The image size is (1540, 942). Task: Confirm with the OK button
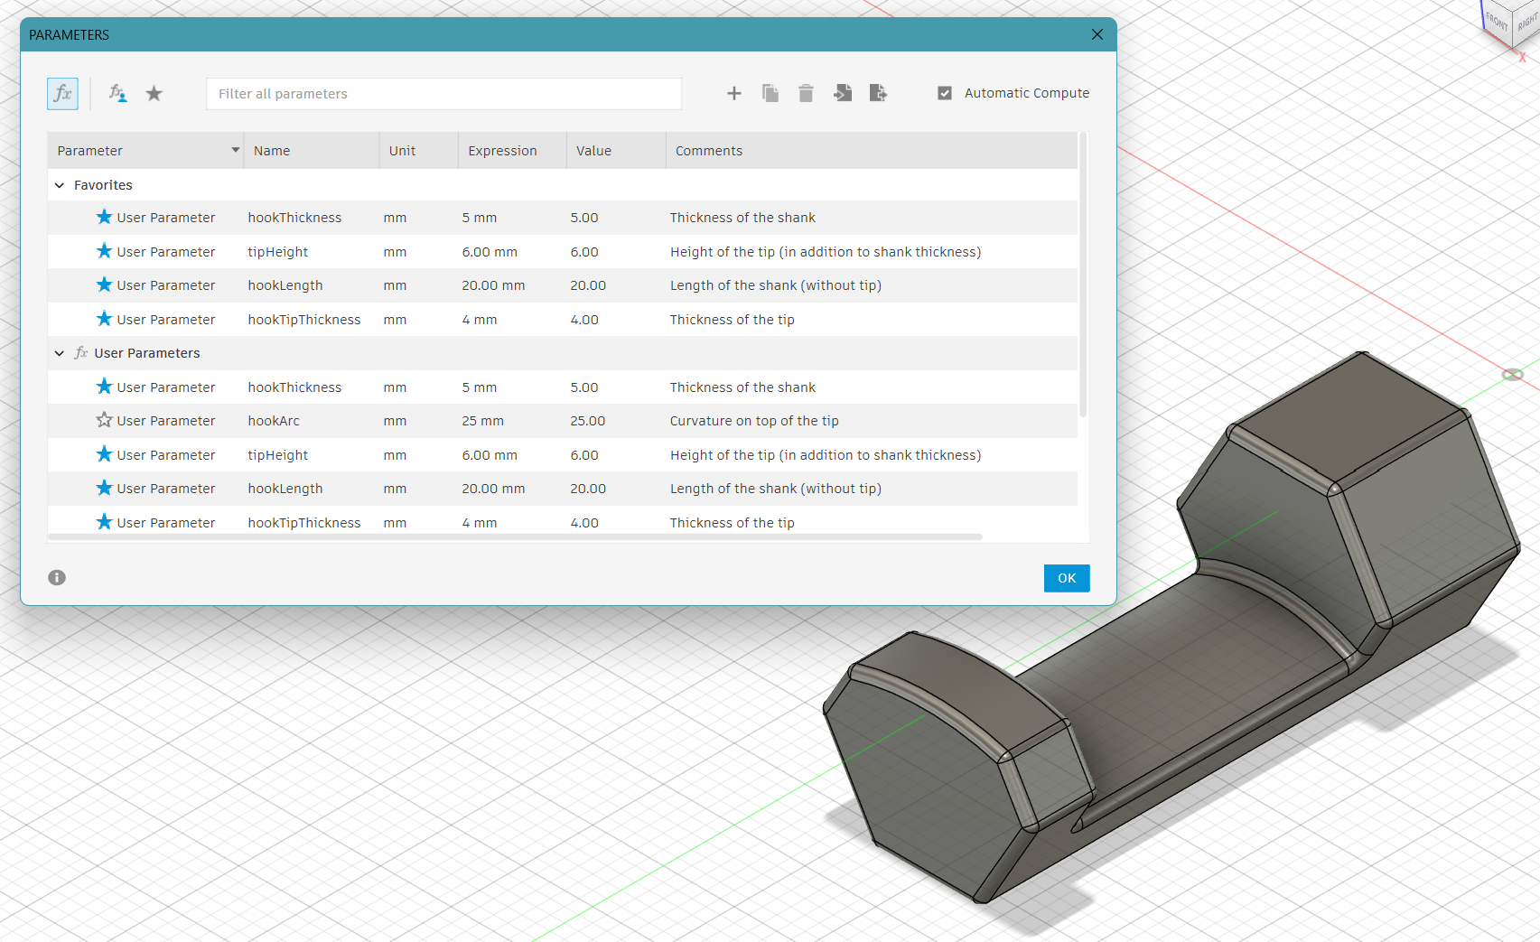(1067, 578)
